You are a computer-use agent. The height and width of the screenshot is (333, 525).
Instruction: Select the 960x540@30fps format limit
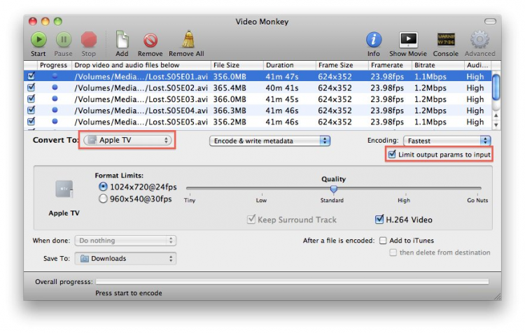coord(103,199)
